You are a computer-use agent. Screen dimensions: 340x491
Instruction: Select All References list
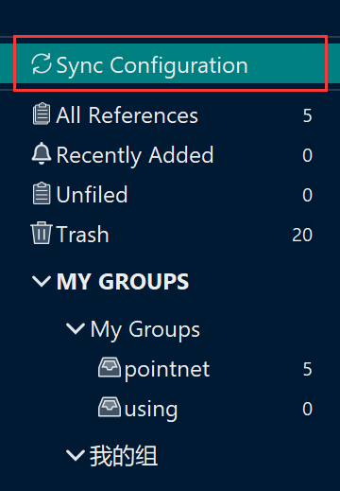pos(127,115)
